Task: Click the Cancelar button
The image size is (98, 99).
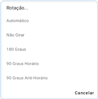Action: 84,93
